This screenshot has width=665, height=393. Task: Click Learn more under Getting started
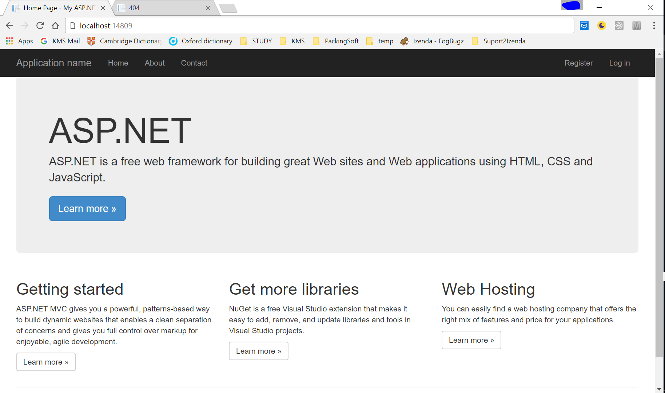pyautogui.click(x=46, y=362)
